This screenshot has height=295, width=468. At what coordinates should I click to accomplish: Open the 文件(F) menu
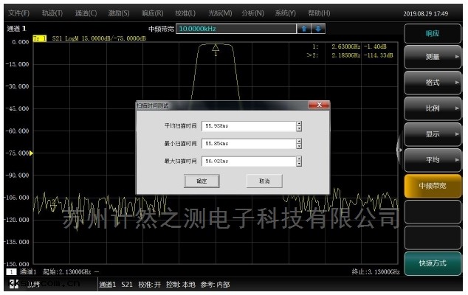18,13
